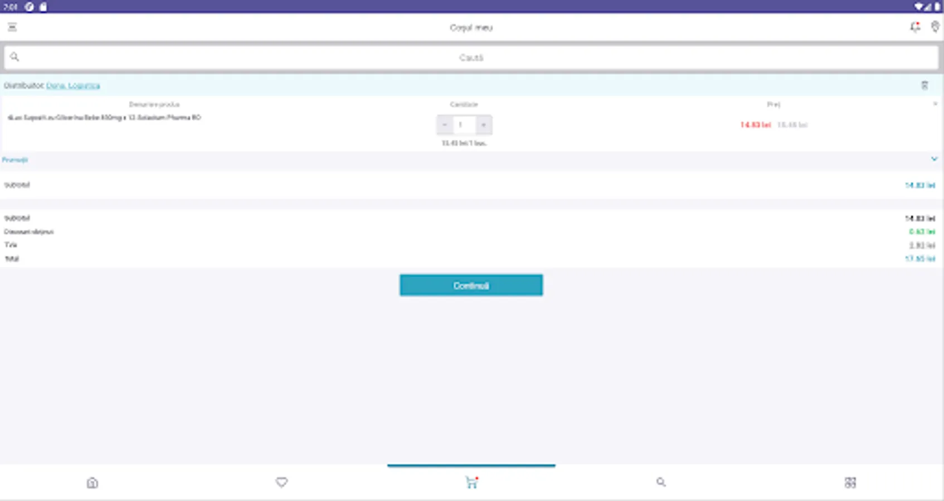Decrease product quantity with minus
Image resolution: width=944 pixels, height=501 pixels.
444,125
